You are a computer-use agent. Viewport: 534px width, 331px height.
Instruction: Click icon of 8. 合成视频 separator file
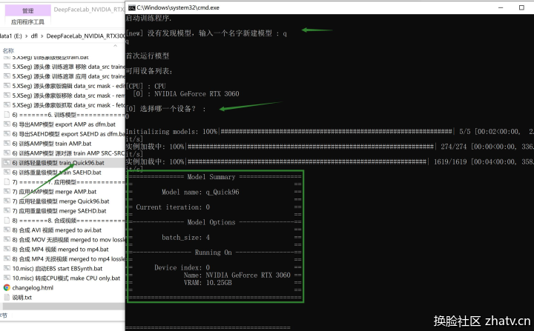pyautogui.click(x=7, y=221)
